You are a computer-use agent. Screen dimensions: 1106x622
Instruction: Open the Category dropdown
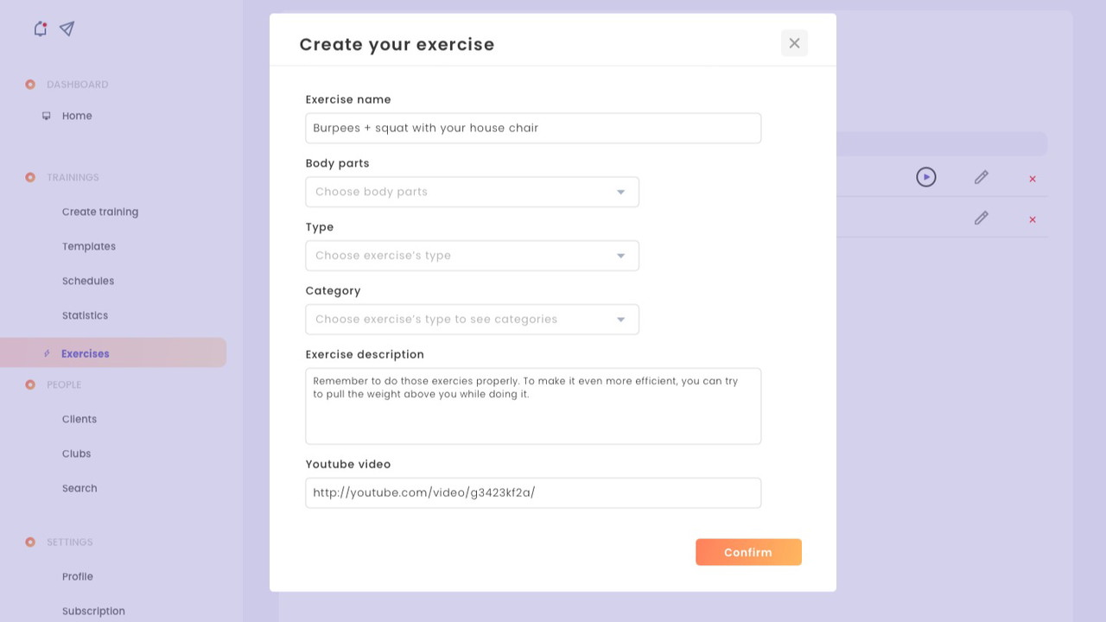(472, 320)
